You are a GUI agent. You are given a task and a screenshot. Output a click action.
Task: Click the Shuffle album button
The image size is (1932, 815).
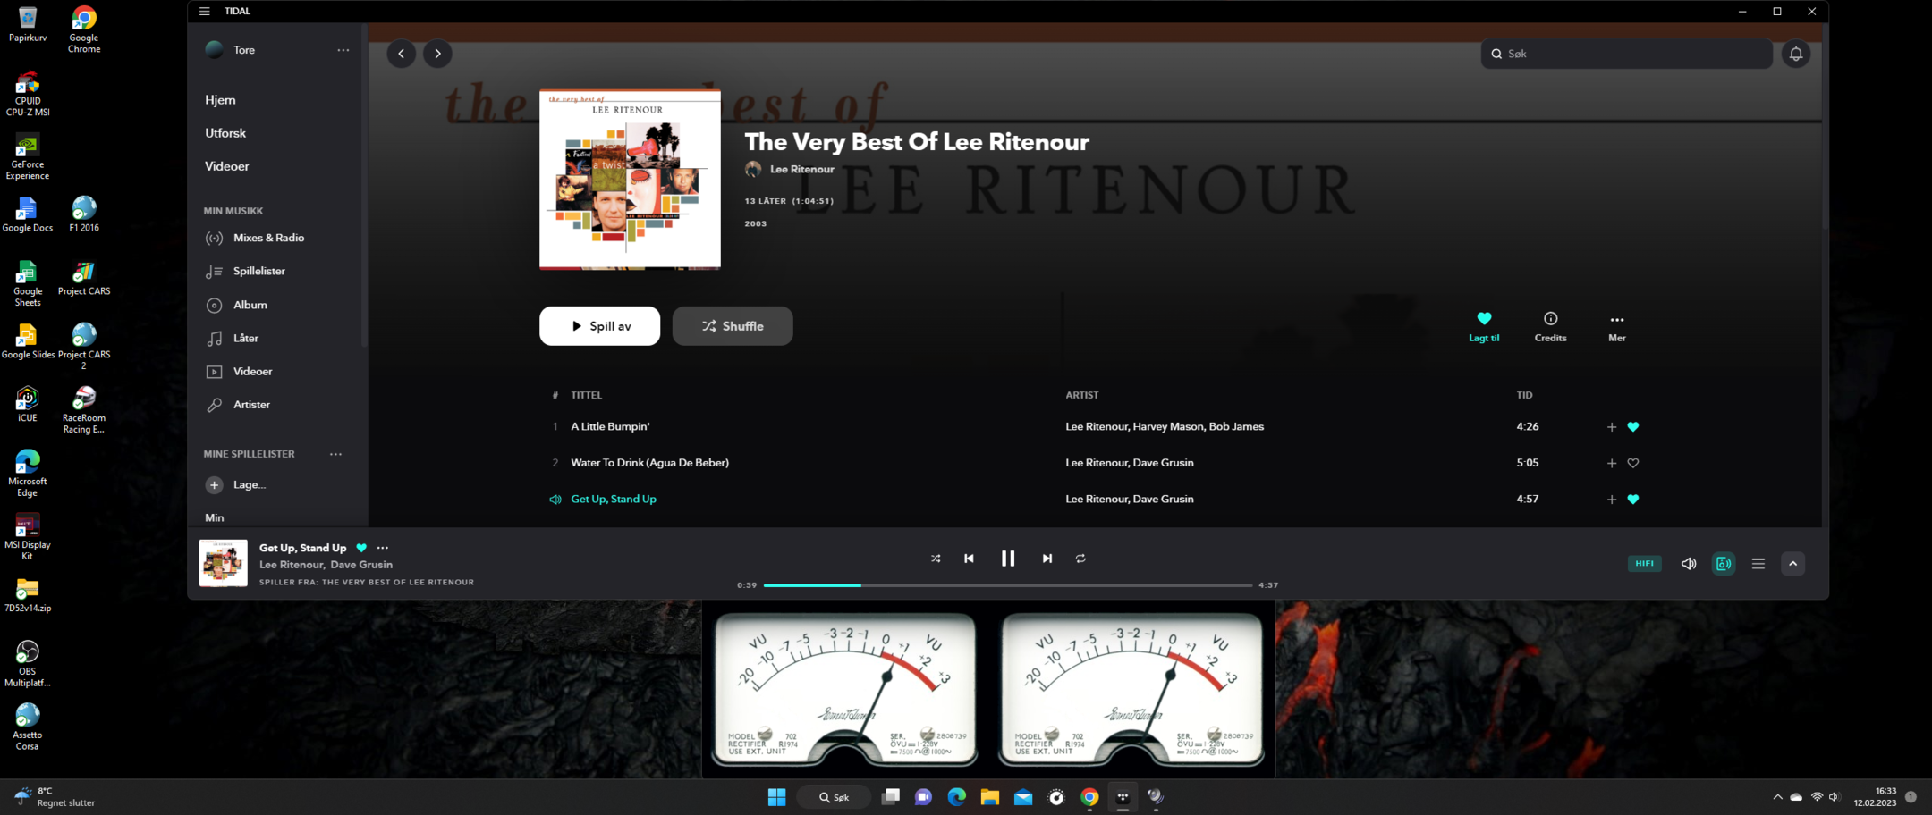[733, 326]
